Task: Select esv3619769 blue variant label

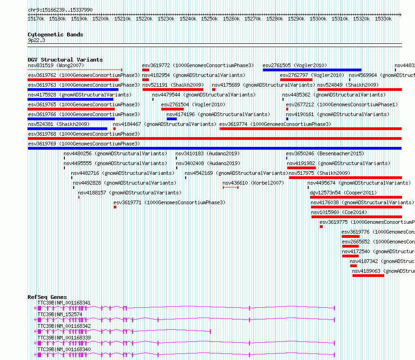Action: (x=84, y=144)
